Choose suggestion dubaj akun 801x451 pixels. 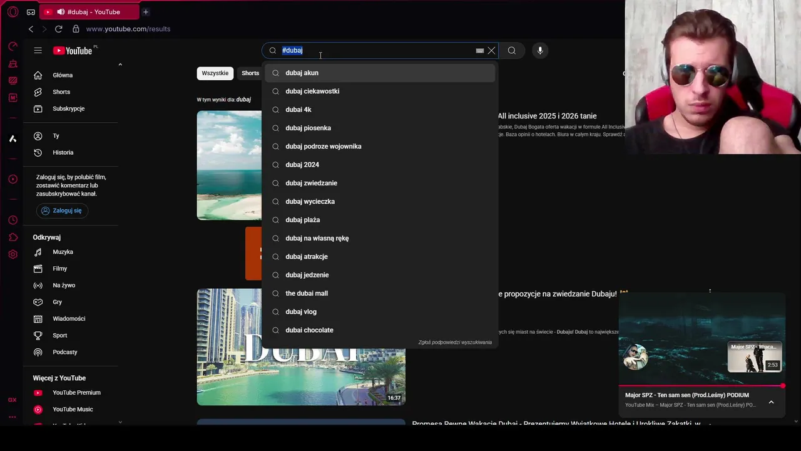click(x=380, y=73)
